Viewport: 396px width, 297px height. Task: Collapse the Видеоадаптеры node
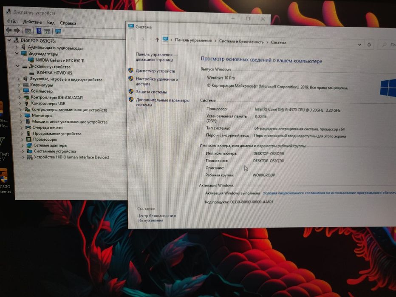coord(17,53)
